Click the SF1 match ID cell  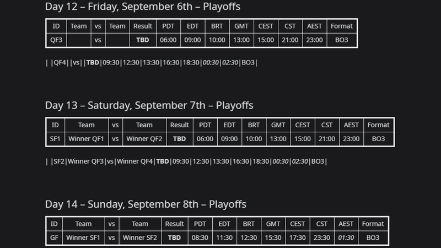55,139
